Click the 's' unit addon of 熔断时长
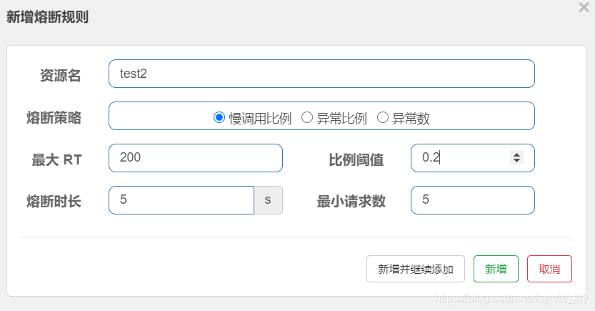Viewport: 595px width, 311px height. tap(269, 200)
